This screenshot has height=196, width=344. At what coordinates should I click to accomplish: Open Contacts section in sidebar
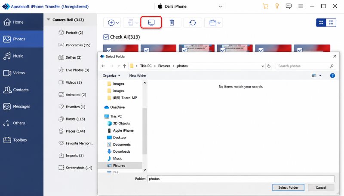point(21,90)
